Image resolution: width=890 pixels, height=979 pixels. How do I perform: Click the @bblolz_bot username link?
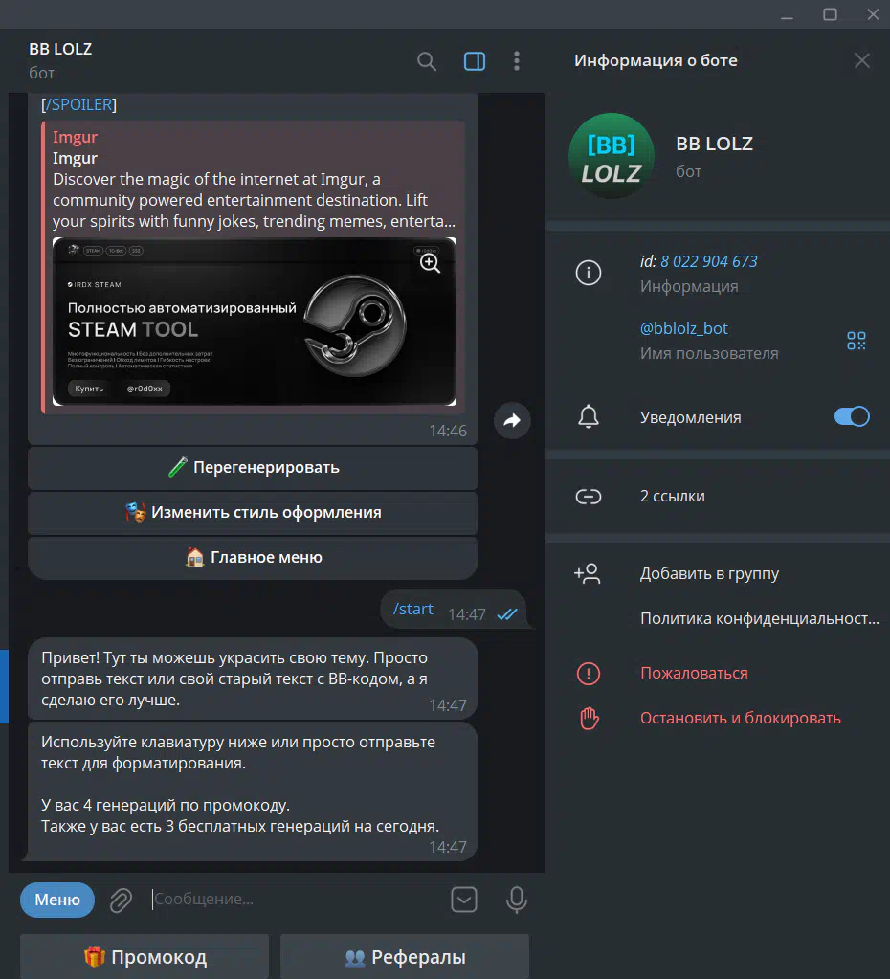(x=683, y=328)
